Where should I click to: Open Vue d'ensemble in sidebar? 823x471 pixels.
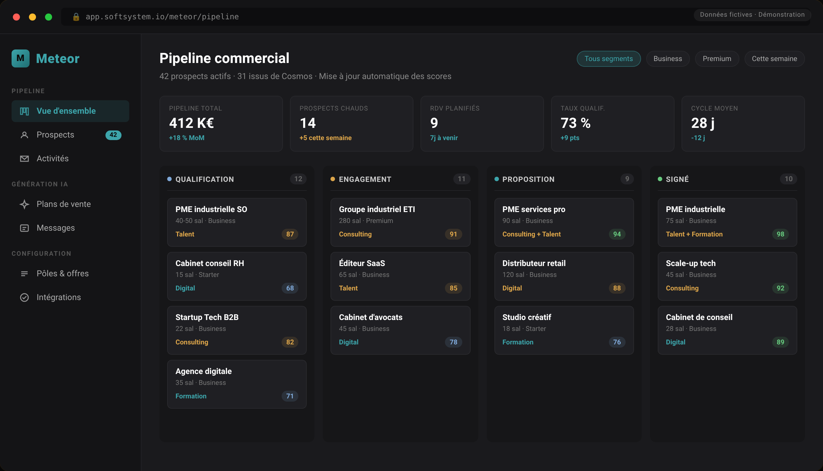[x=70, y=111]
